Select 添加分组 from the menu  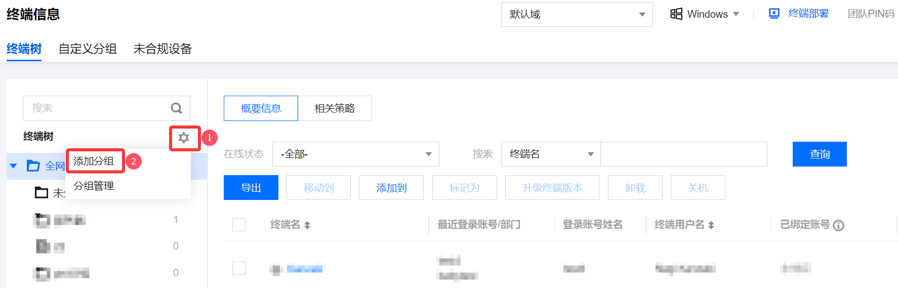point(94,161)
